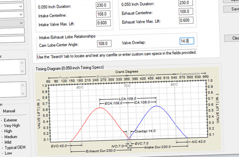This screenshot has height=157, width=239.
Task: Click the Intake/Exhaust Lobe Relationships heading
Action: click(x=67, y=37)
